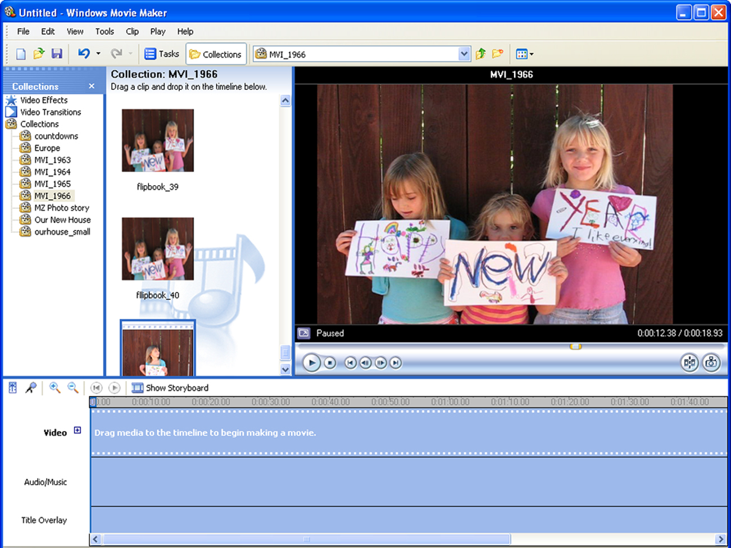Select the MVI_1965 collection
Screen dimensions: 731x548
(52, 184)
